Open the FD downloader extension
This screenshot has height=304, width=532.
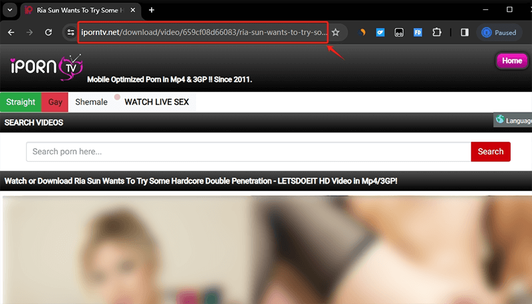click(x=418, y=32)
